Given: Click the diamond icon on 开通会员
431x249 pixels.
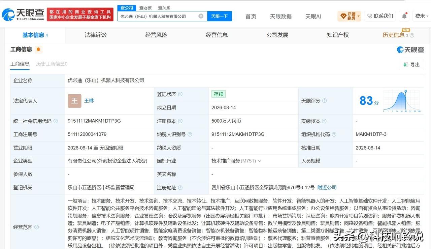Looking at the screenshot, I should click(343, 16).
